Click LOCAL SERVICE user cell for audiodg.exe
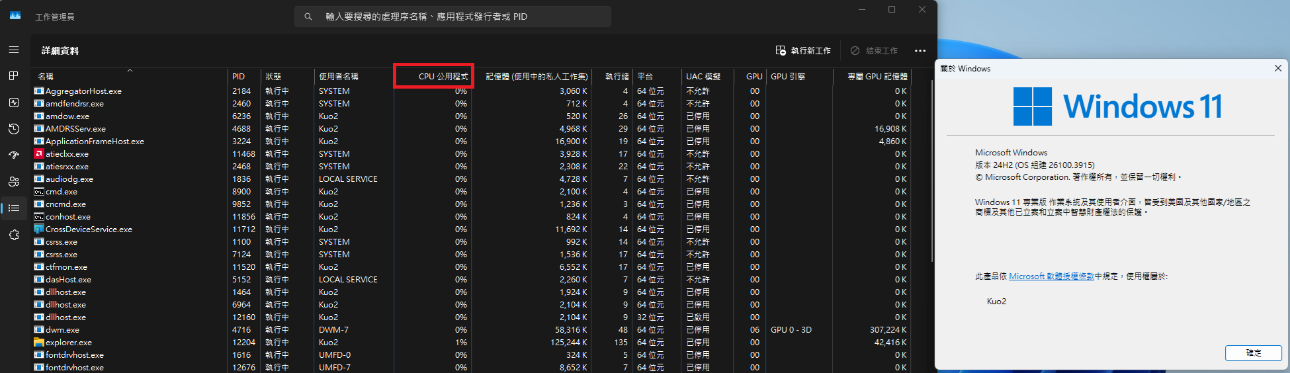Viewport: 1290px width, 373px height. click(x=348, y=179)
